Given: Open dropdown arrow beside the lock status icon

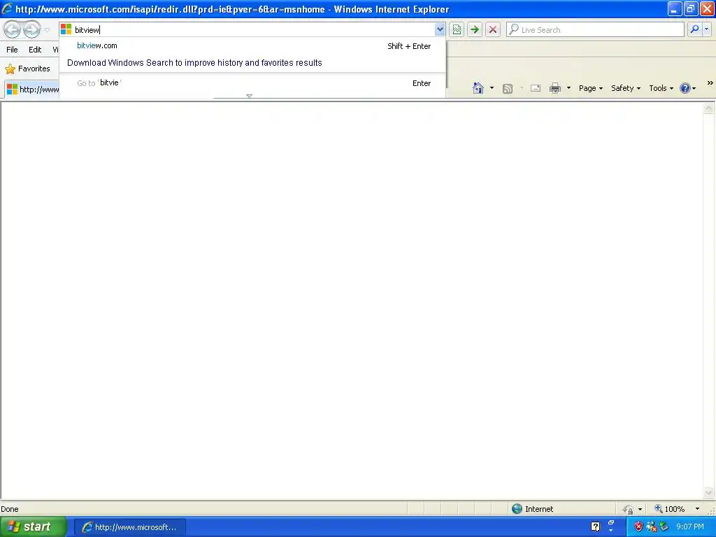Looking at the screenshot, I should [x=640, y=509].
